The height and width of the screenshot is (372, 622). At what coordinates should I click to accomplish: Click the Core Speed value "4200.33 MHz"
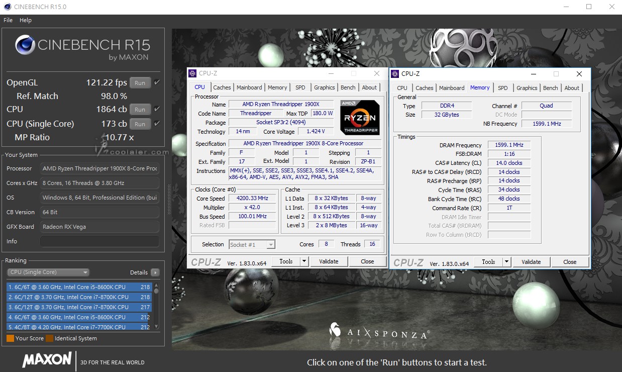click(252, 198)
